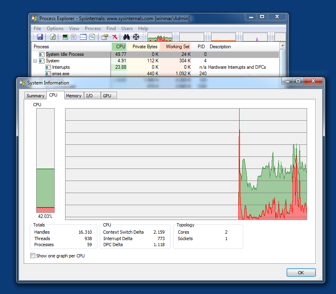Screen dimensions: 336x294
Task: Click OK in System Information dialog
Action: click(301, 273)
